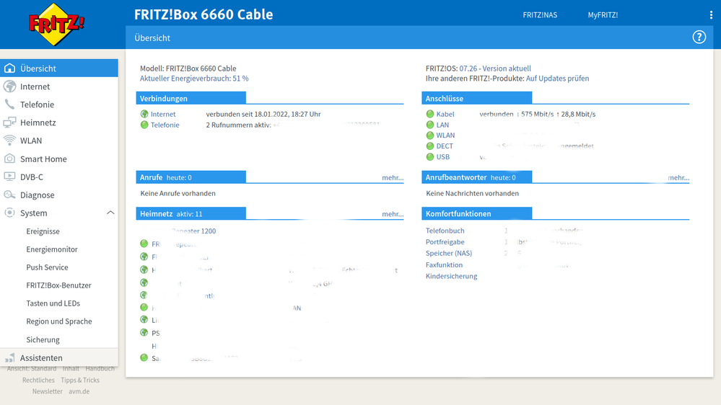Click the Internet link under Verbindungen
The image size is (721, 405).
[163, 114]
